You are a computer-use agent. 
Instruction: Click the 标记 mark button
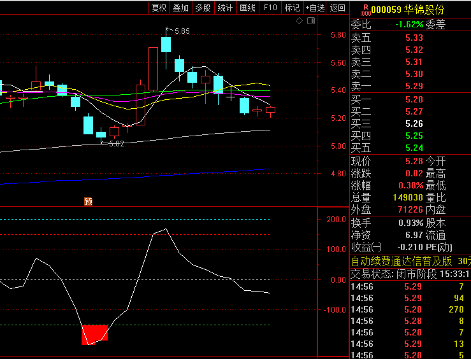[x=292, y=8]
